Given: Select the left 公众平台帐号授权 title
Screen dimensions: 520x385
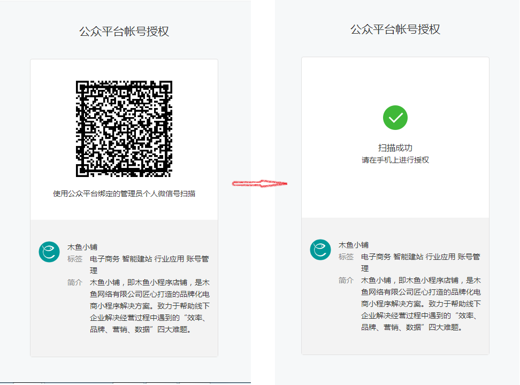Looking at the screenshot, I should (124, 30).
